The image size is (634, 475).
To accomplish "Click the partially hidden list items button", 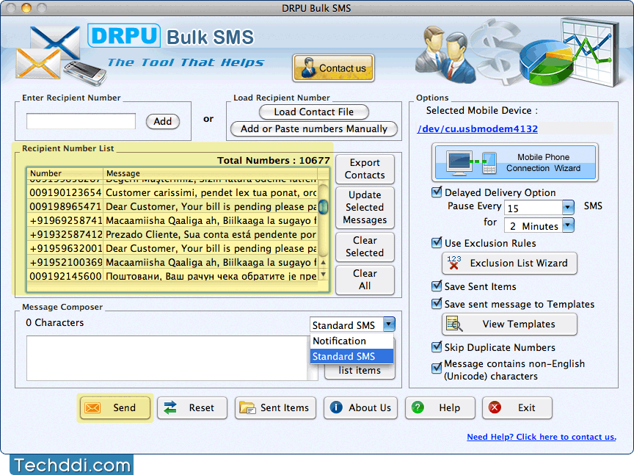I will coord(360,371).
